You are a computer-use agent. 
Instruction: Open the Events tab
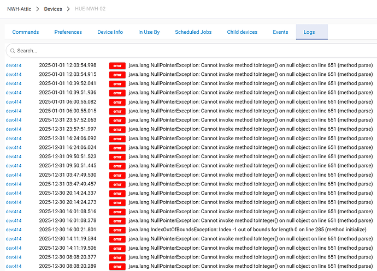pos(280,32)
